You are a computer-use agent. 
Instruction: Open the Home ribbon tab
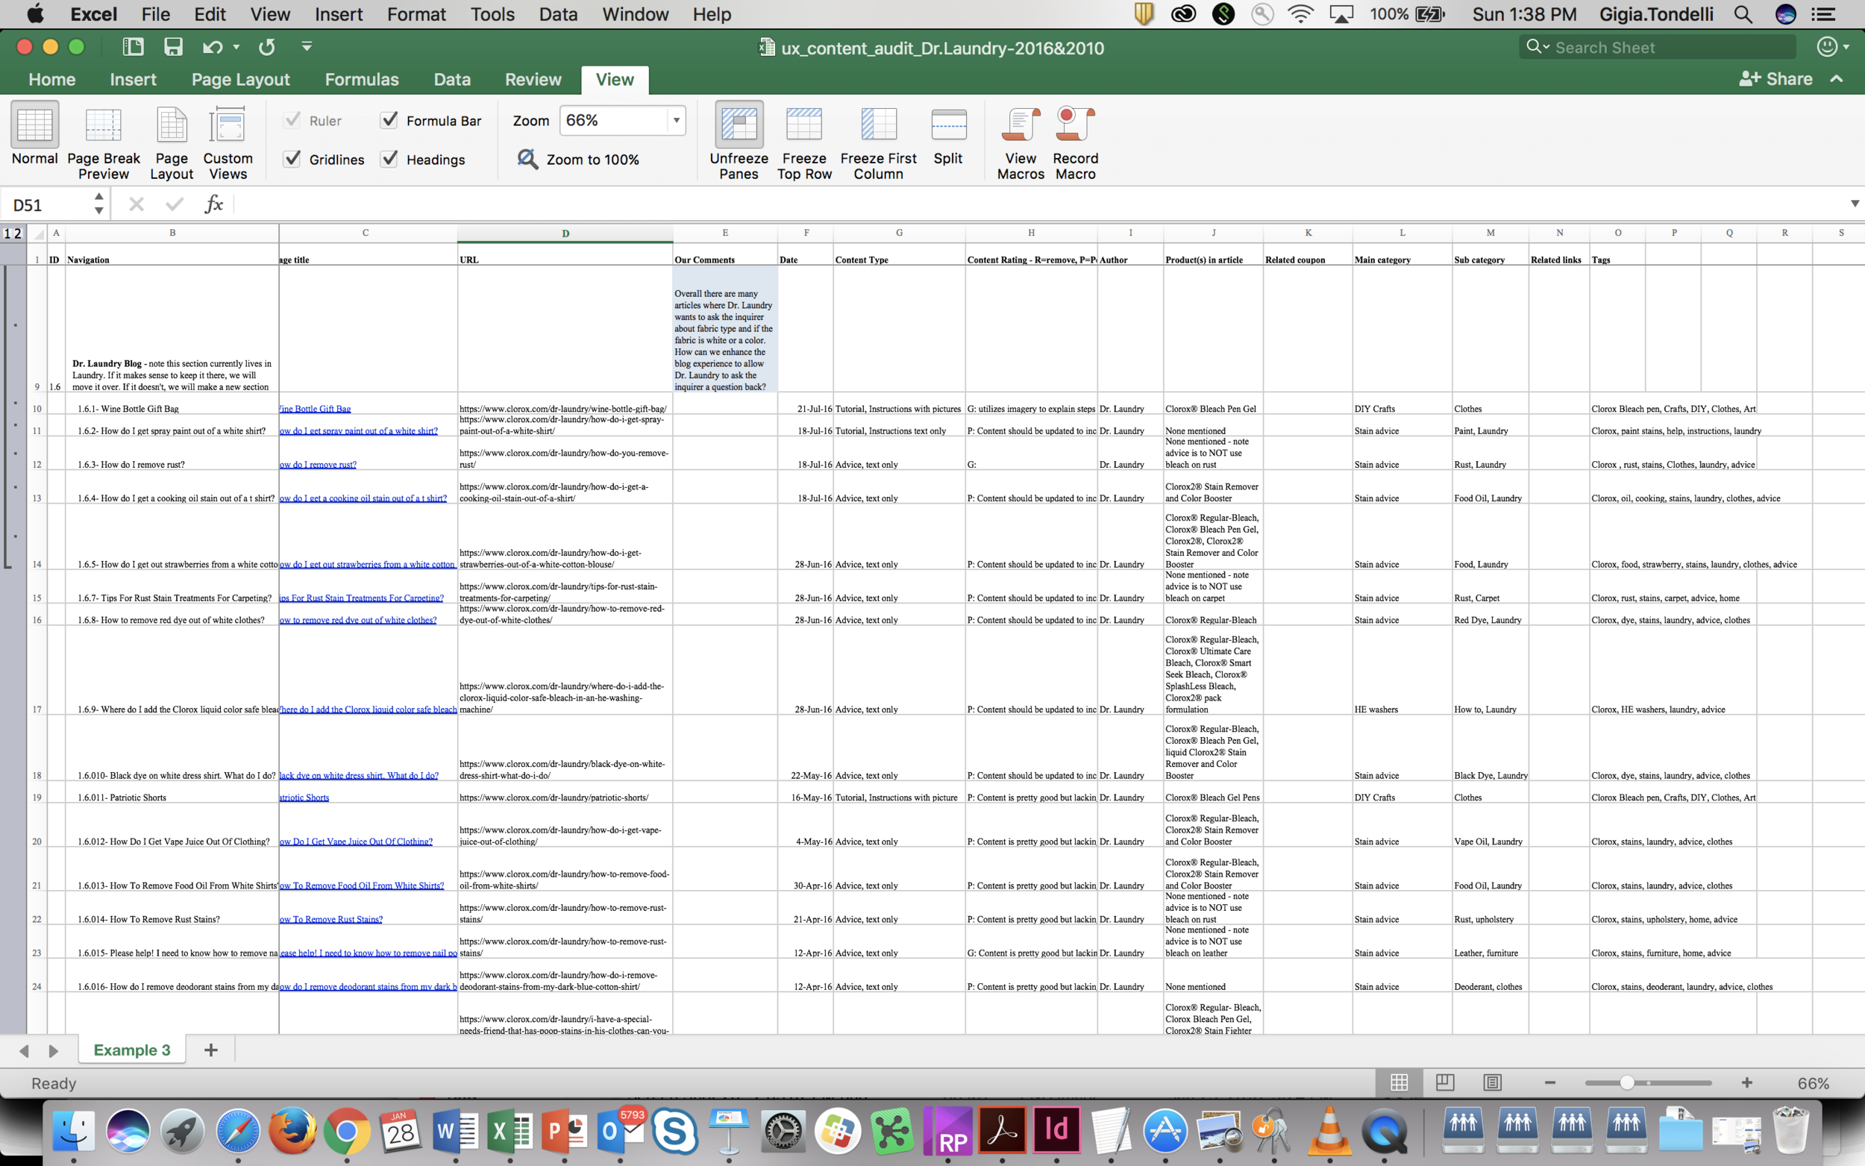pos(51,79)
